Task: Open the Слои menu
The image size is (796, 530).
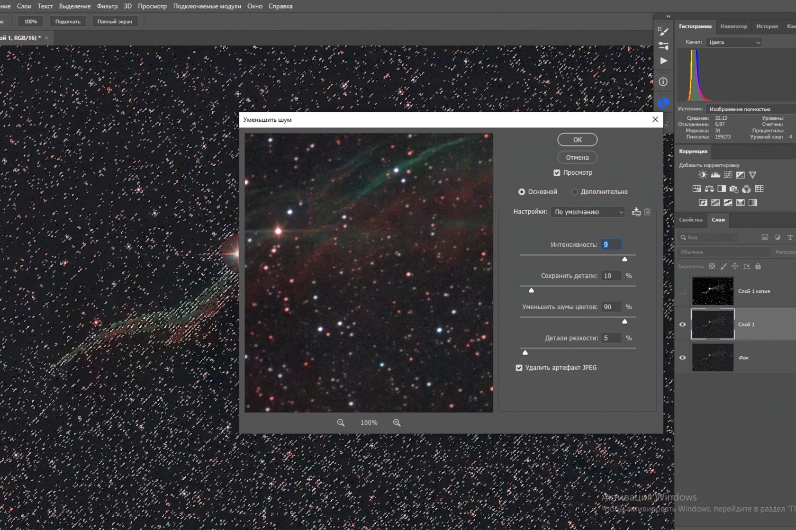Action: coord(24,6)
